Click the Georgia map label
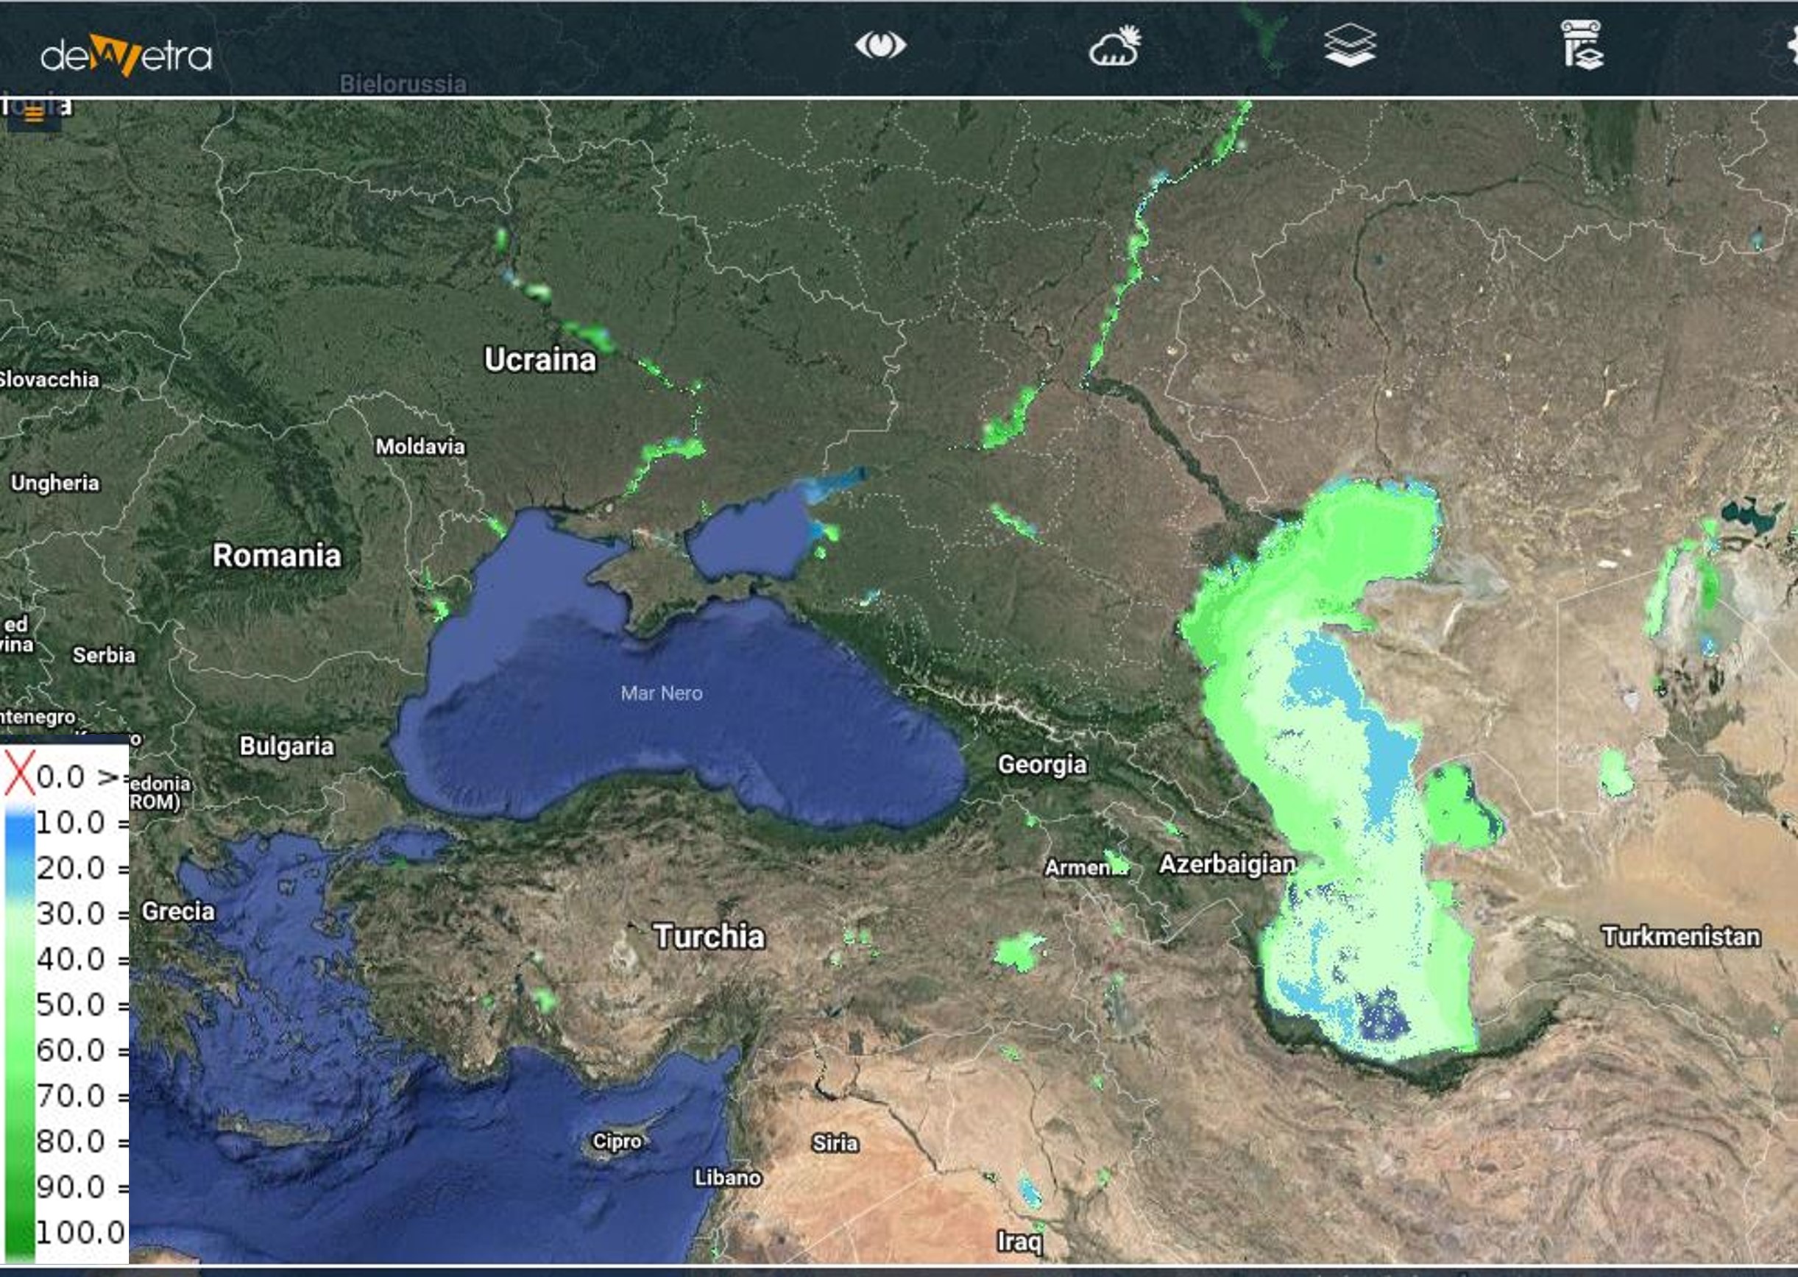 click(x=1041, y=764)
